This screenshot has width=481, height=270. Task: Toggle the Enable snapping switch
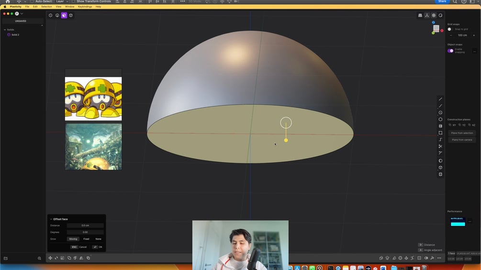450,51
